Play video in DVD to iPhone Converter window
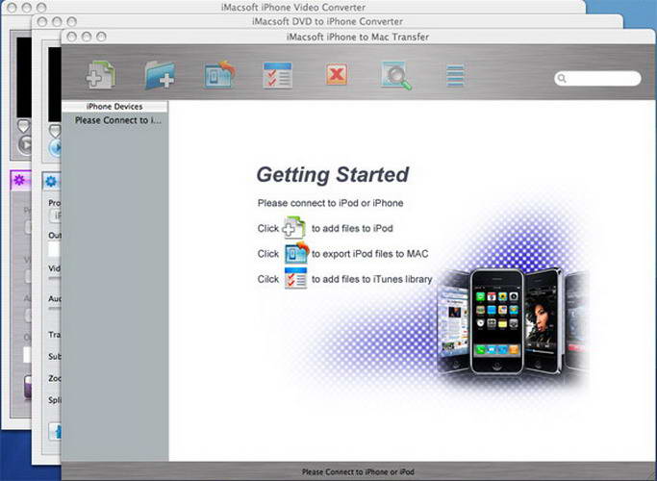Viewport: 657px width, 481px height. coord(55,147)
